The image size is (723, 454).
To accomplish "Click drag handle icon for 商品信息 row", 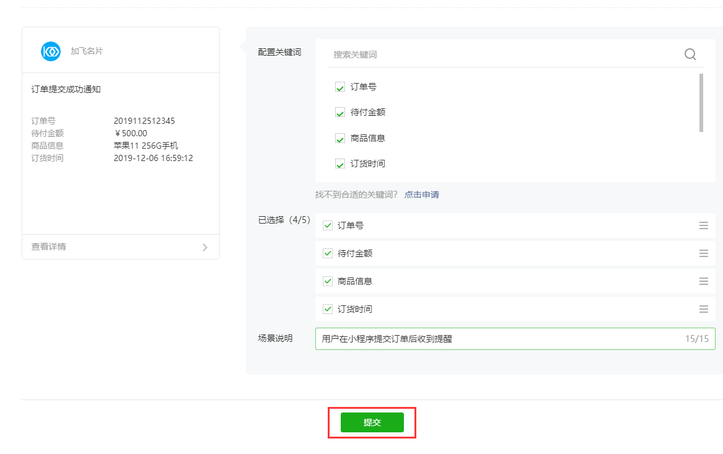I will click(x=703, y=281).
